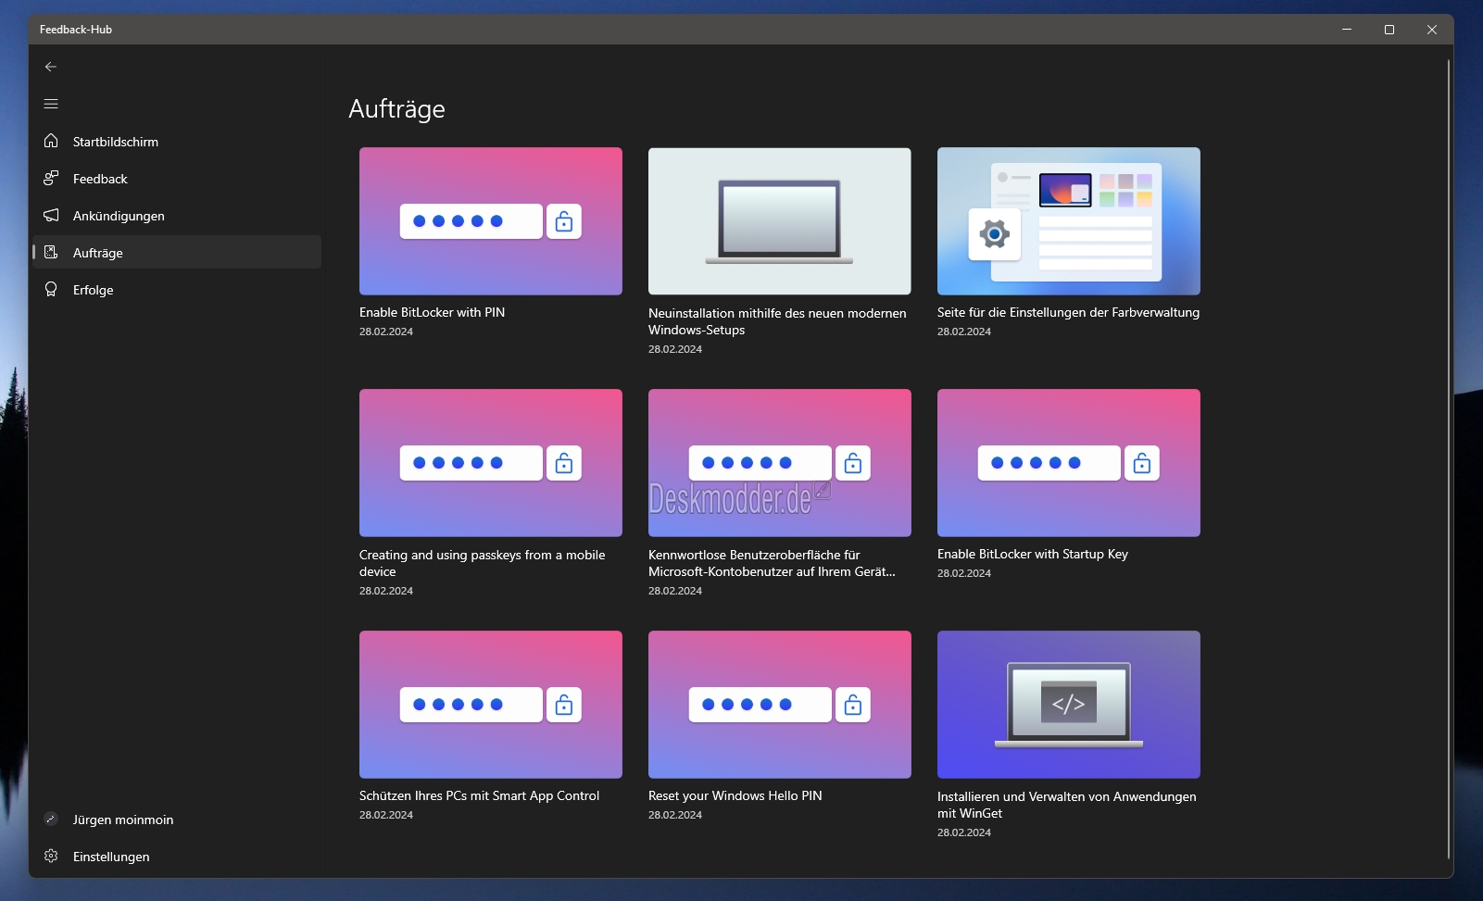Open the Windows-Setups laptop thumbnail
This screenshot has width=1483, height=901.
(780, 221)
